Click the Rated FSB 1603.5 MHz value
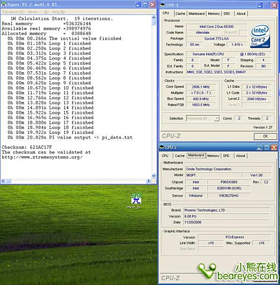The width and height of the screenshot is (280, 285). (x=201, y=105)
